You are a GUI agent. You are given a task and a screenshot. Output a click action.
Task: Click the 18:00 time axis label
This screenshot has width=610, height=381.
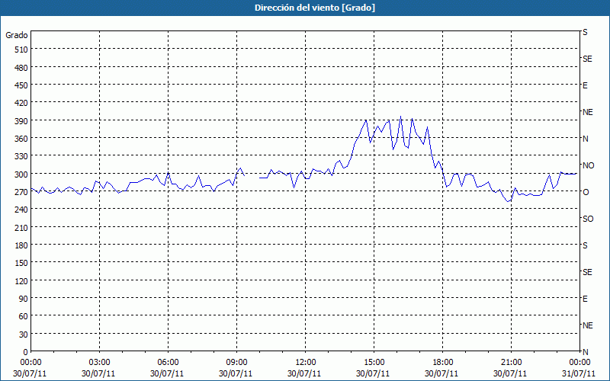point(442,363)
